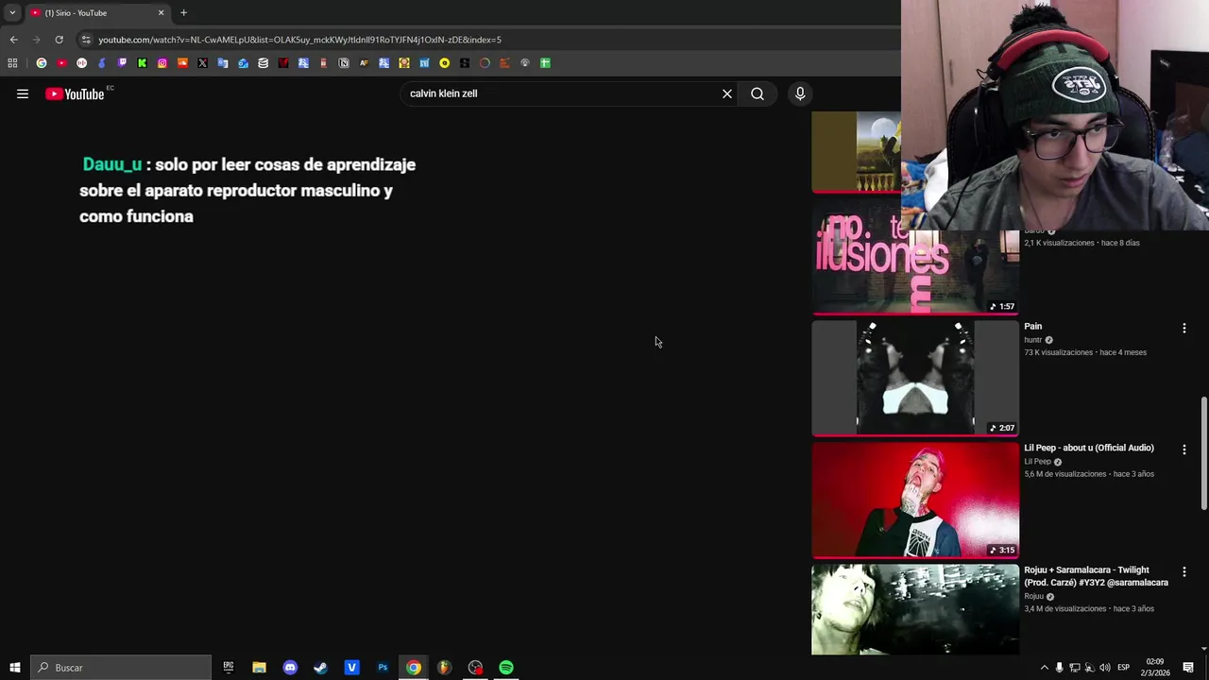
Task: Open more options for Rojuu Twilight video
Action: coord(1183,571)
